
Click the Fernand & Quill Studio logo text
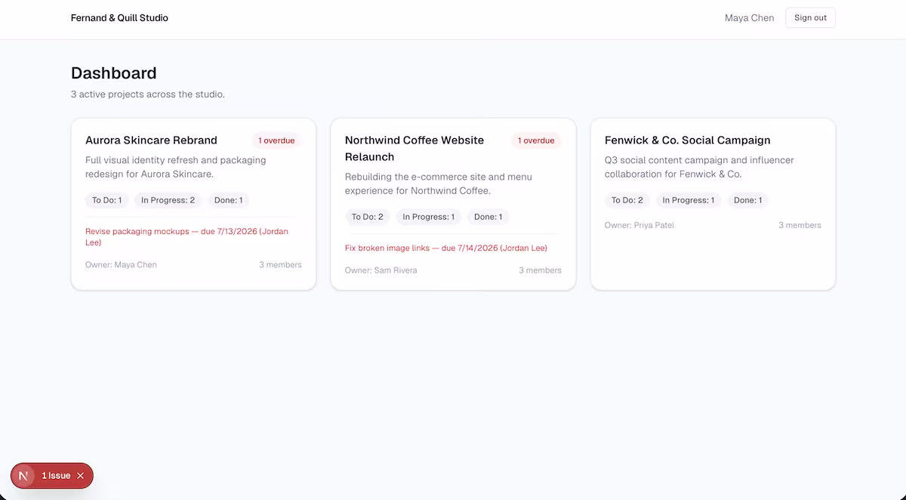[119, 18]
